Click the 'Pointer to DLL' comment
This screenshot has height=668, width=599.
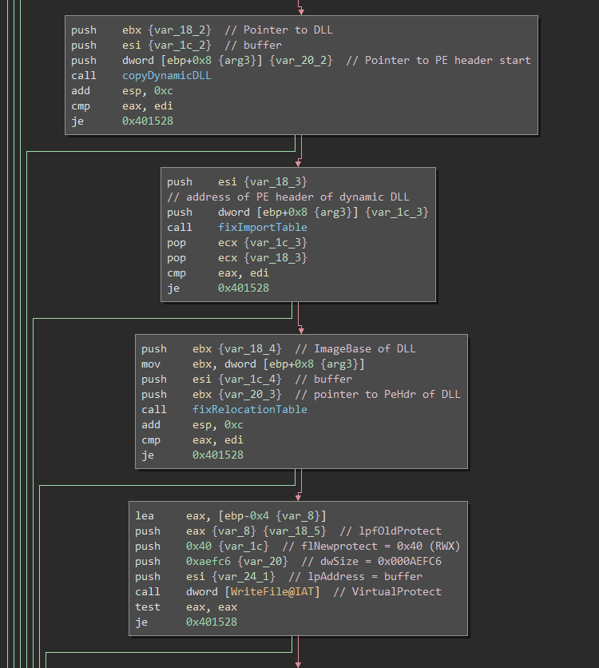click(x=279, y=30)
